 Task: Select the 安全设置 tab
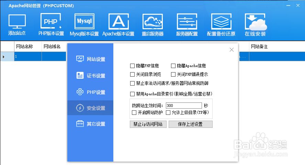click(90, 108)
